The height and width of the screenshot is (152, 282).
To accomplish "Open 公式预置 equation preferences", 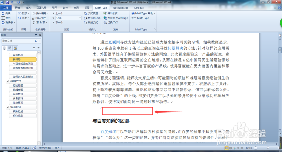I will [91, 13].
